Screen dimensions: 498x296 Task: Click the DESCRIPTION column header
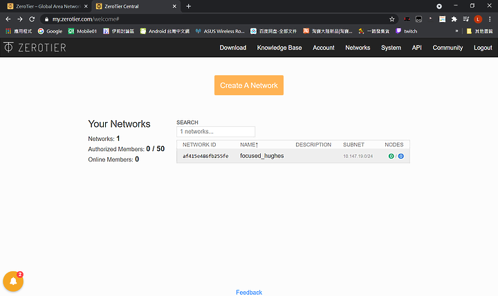coord(313,144)
